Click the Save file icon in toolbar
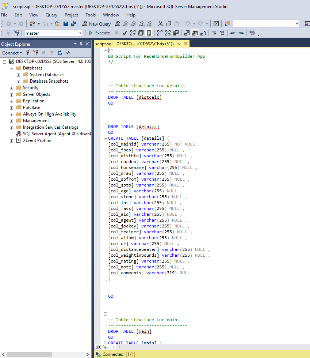This screenshot has height=358, width=310. pos(66,24)
